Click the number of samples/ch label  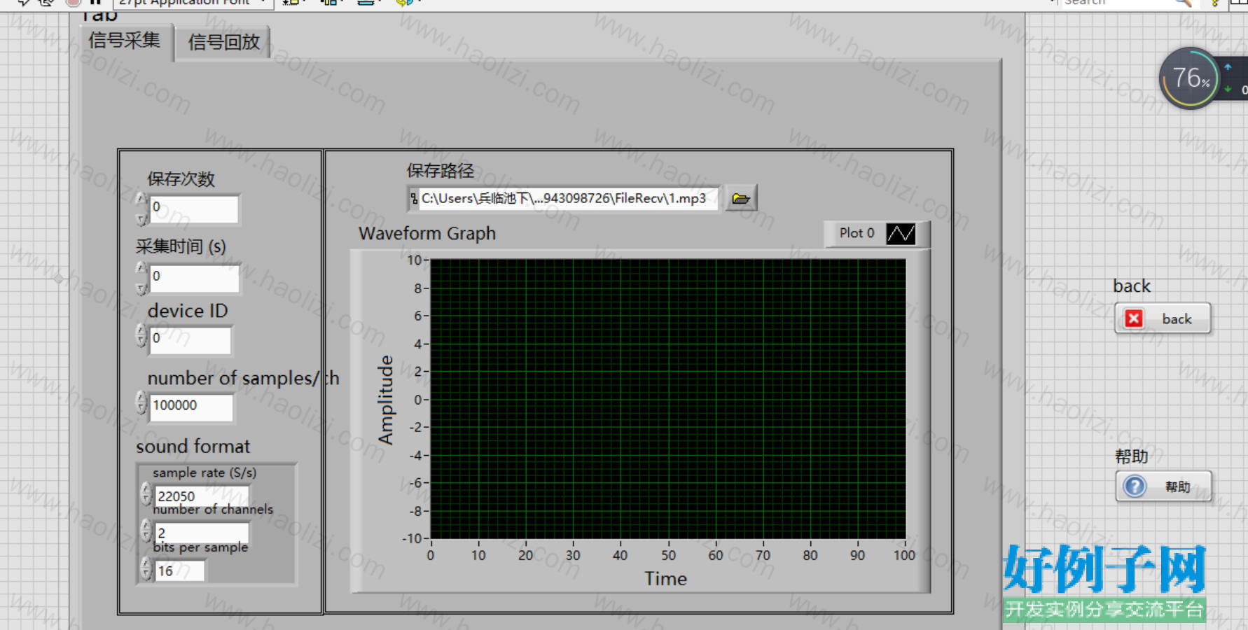coord(243,378)
